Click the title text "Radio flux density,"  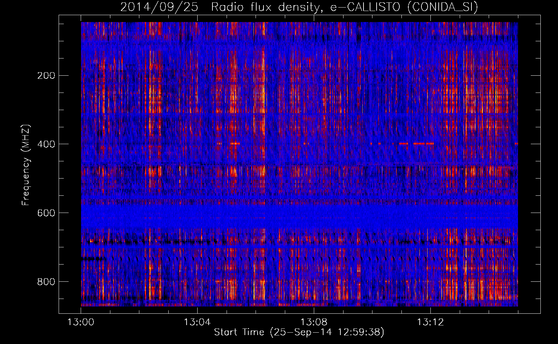click(x=268, y=7)
